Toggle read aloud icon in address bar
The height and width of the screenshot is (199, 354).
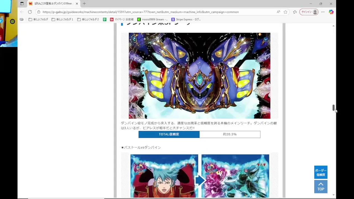[x=278, y=12]
